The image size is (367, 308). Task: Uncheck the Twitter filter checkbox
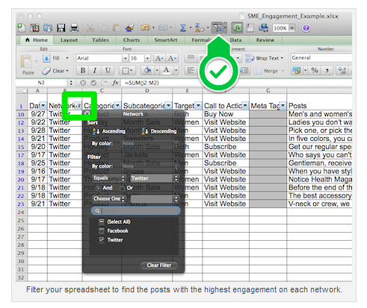[102, 239]
